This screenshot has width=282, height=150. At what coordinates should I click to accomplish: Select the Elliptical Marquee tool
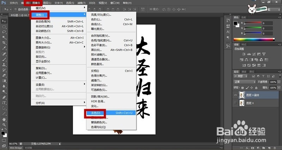(4, 27)
